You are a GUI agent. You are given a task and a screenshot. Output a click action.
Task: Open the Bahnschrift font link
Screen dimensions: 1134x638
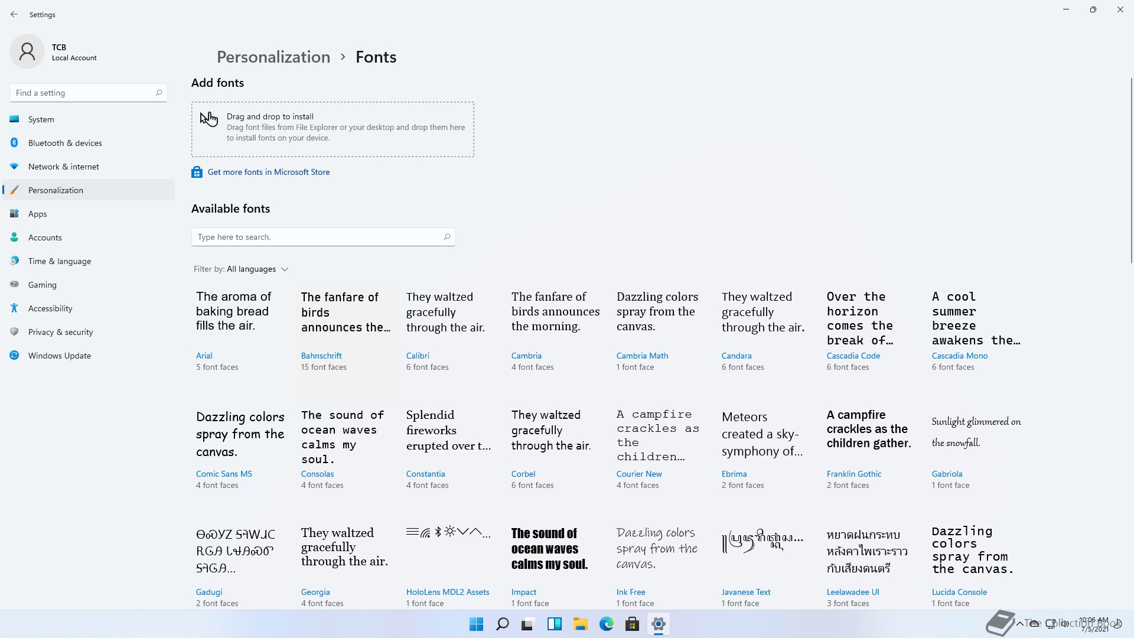pos(321,356)
